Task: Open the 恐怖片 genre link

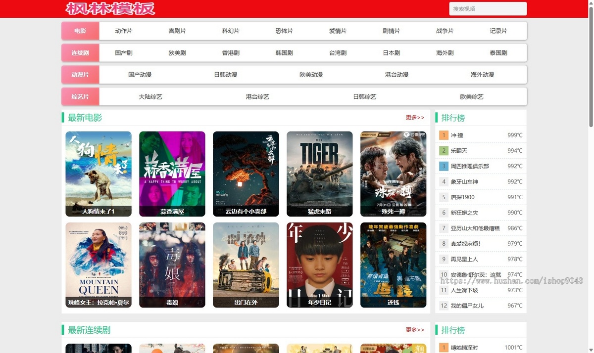Action: click(x=284, y=31)
